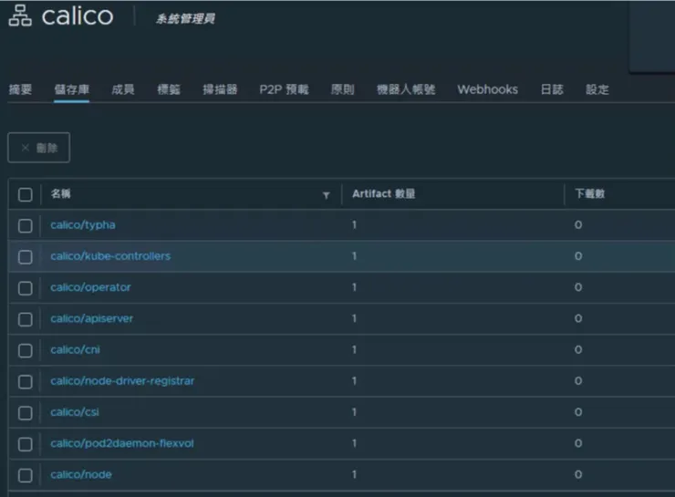Select the calico/cni row checkbox

coord(26,350)
